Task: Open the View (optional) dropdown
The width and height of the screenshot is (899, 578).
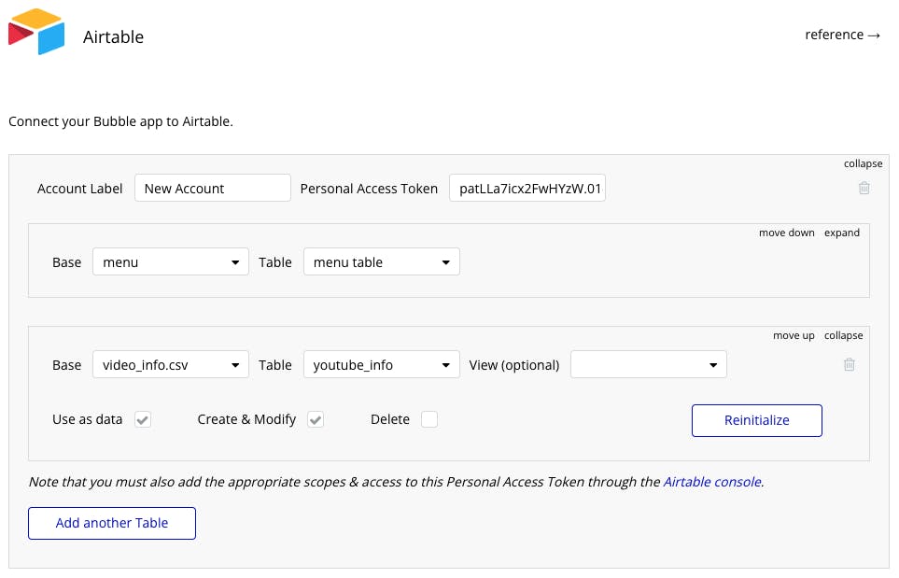Action: click(x=649, y=365)
